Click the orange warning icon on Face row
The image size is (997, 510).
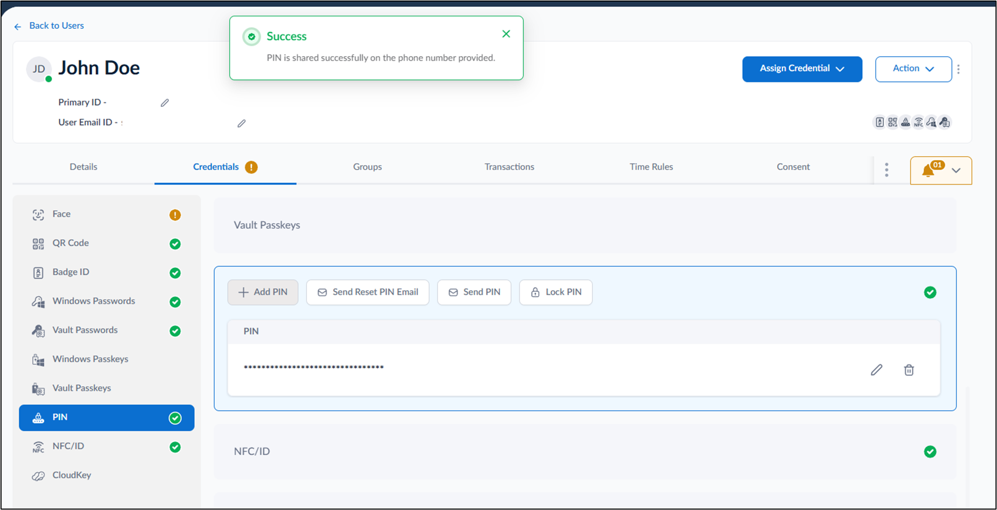pos(175,215)
